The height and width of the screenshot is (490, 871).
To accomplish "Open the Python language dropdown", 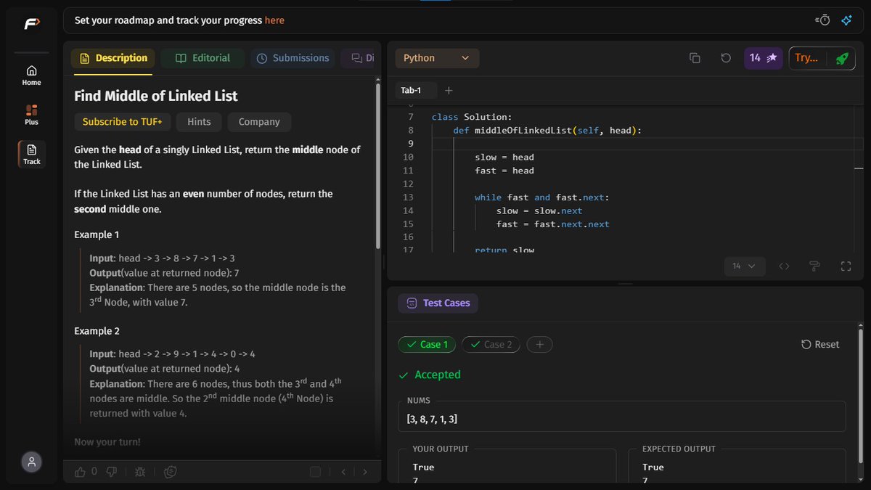I will click(437, 58).
